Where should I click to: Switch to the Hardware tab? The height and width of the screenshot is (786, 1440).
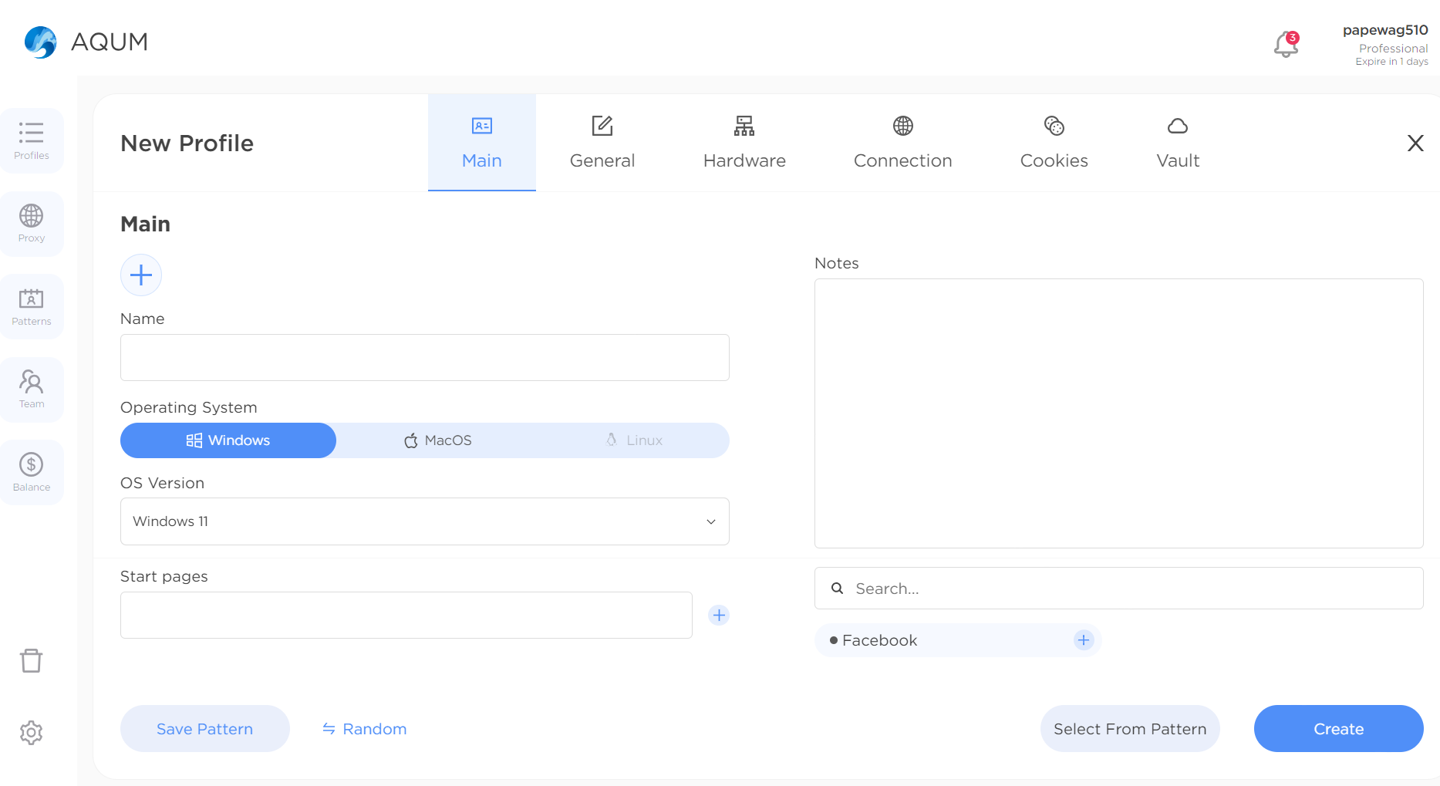coord(744,143)
